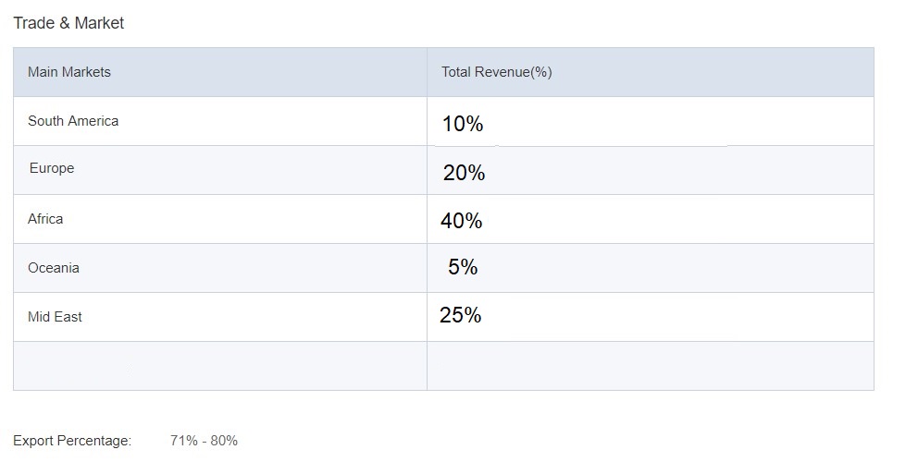Viewport: 918px width, 474px height.
Task: Select the South America market cell
Action: click(73, 121)
